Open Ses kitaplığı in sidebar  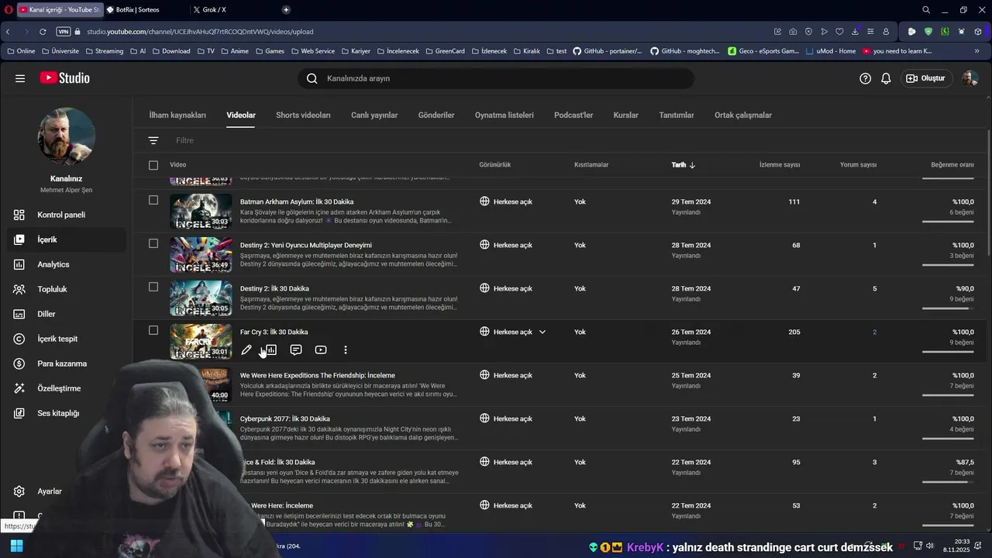pyautogui.click(x=66, y=413)
